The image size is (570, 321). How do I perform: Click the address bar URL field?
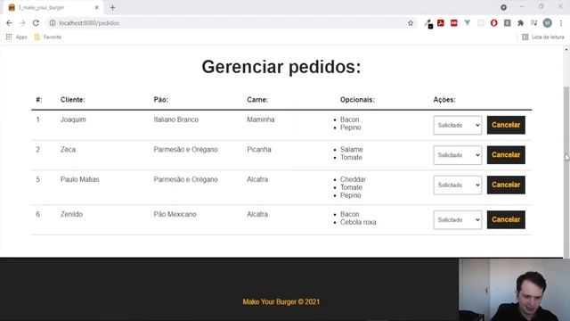(x=232, y=23)
